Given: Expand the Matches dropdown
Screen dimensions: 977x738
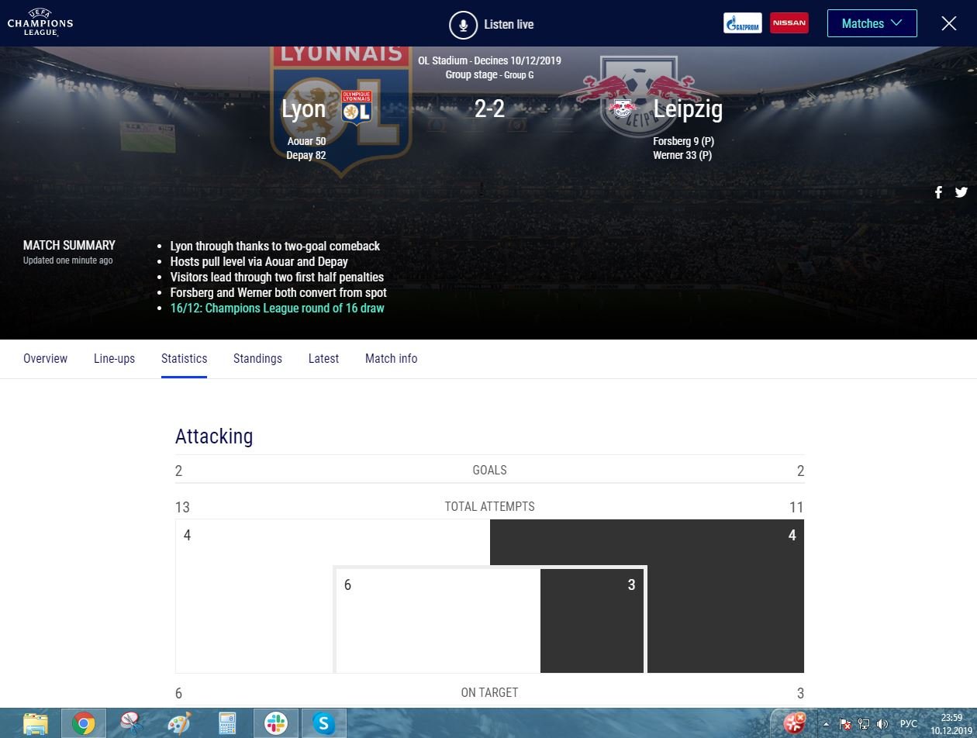Looking at the screenshot, I should [x=872, y=23].
